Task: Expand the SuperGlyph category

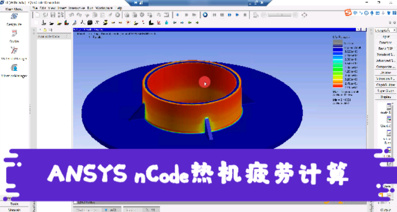Action: click(x=385, y=91)
